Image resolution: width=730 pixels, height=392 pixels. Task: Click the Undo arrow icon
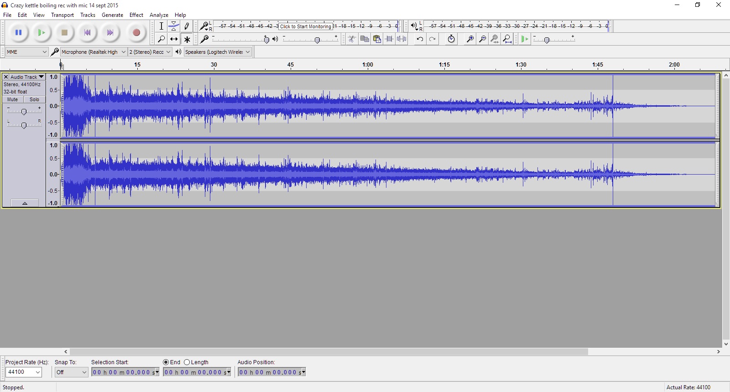click(x=420, y=39)
